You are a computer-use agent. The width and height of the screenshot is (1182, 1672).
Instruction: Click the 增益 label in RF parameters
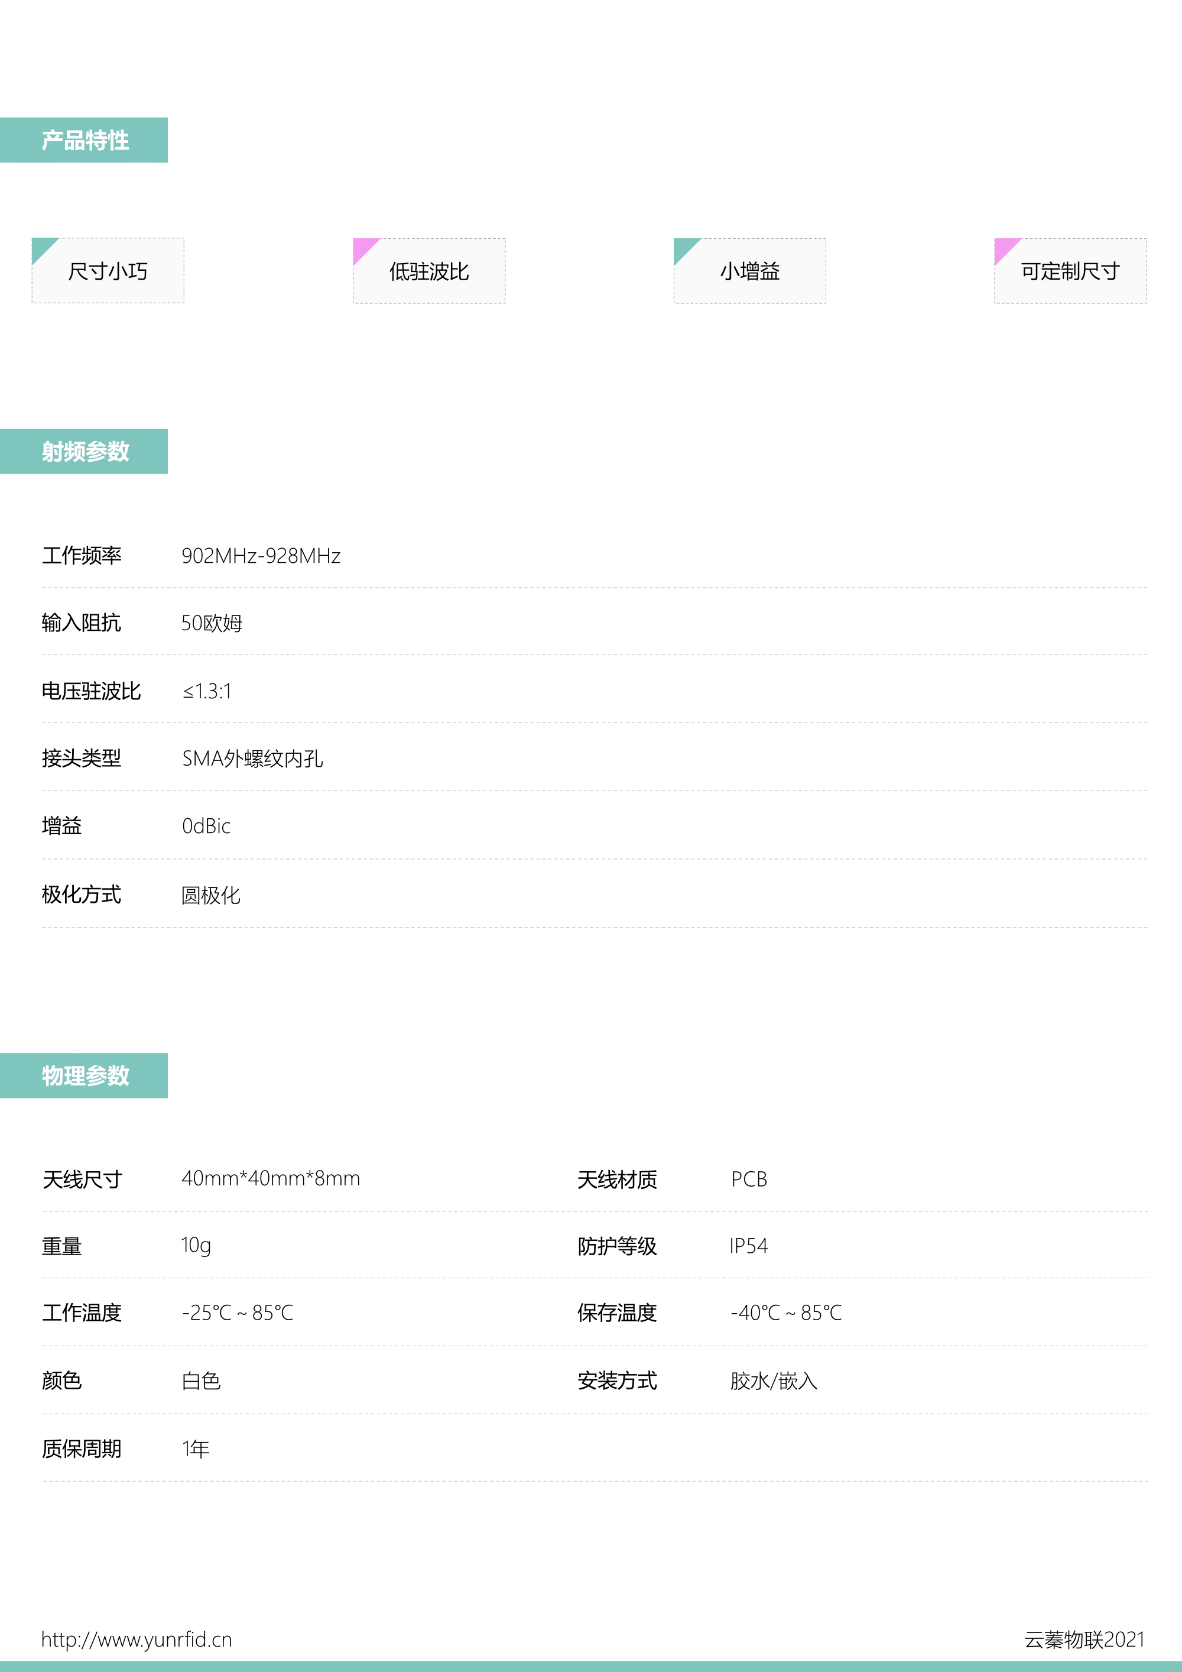point(62,826)
